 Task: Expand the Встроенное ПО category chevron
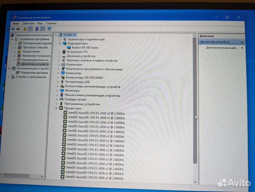pos(60,52)
